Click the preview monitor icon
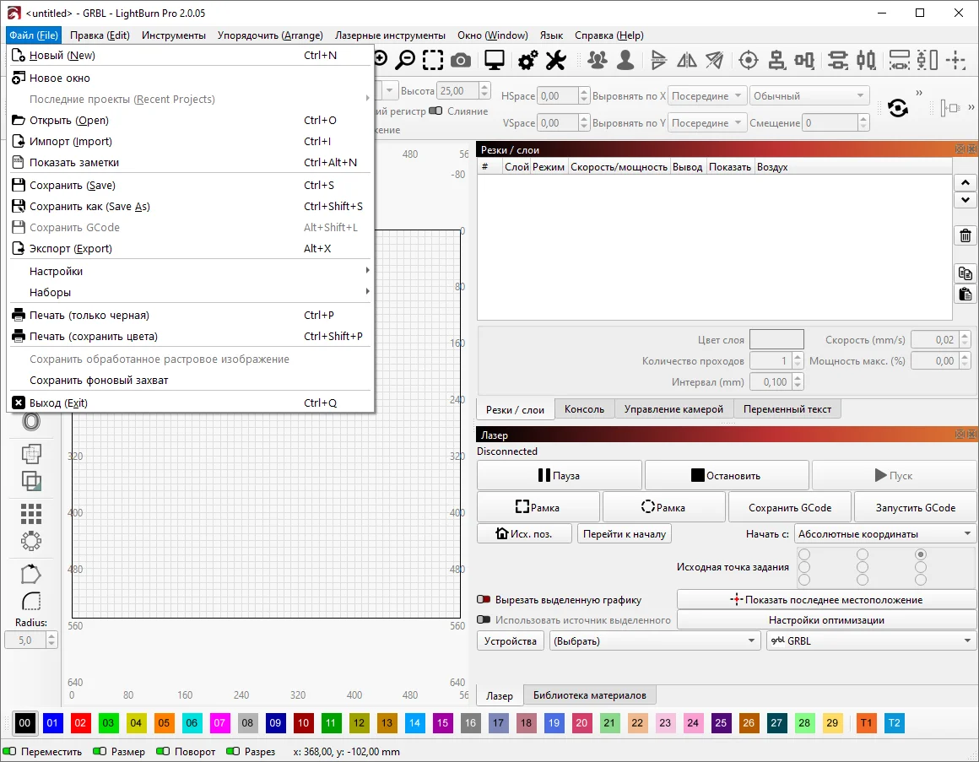 tap(495, 60)
